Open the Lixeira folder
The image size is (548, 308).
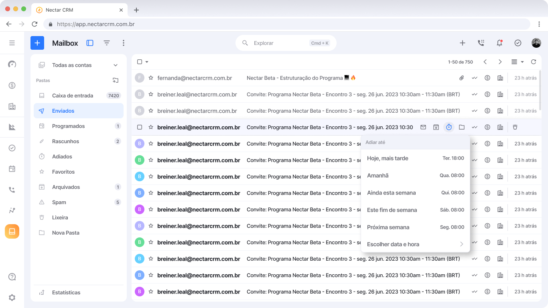tap(79, 217)
